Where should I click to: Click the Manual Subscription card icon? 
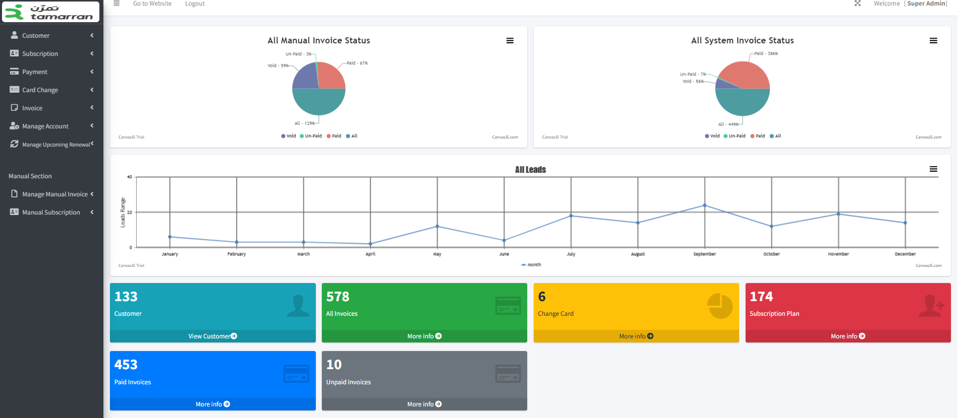(x=14, y=212)
